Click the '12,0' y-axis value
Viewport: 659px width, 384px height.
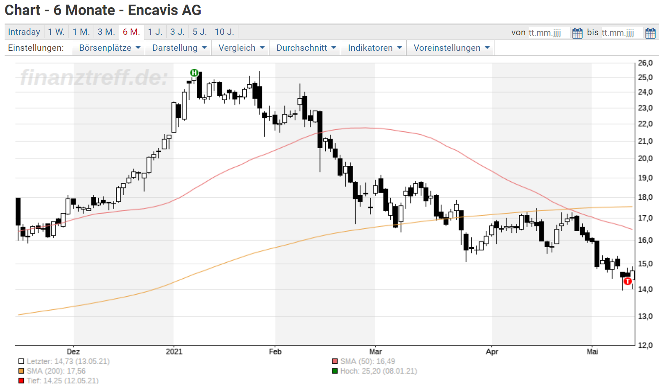click(x=645, y=345)
